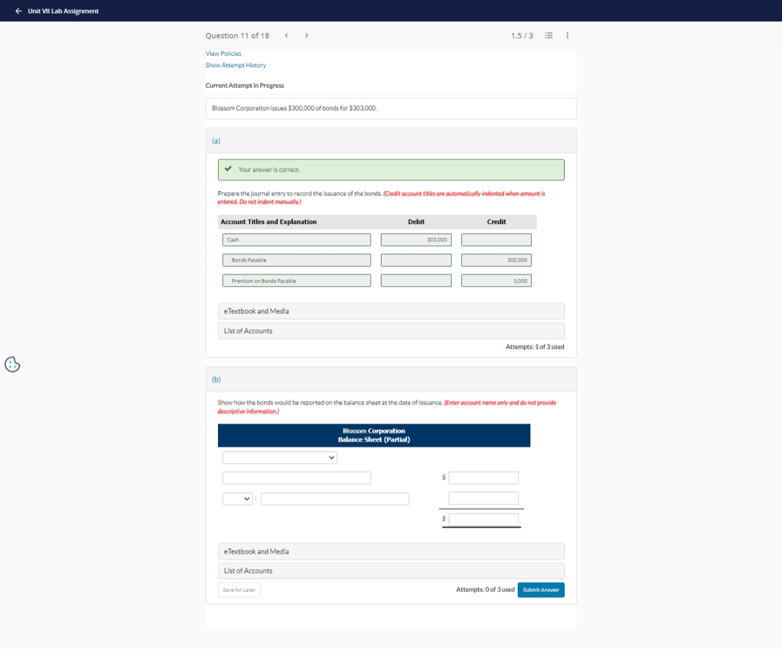This screenshot has height=649, width=782.
Task: Open the small Add/Less dropdown
Action: point(238,499)
